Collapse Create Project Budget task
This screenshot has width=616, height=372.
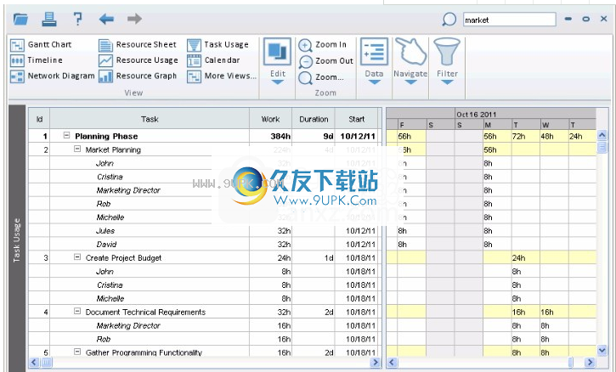[x=77, y=256]
